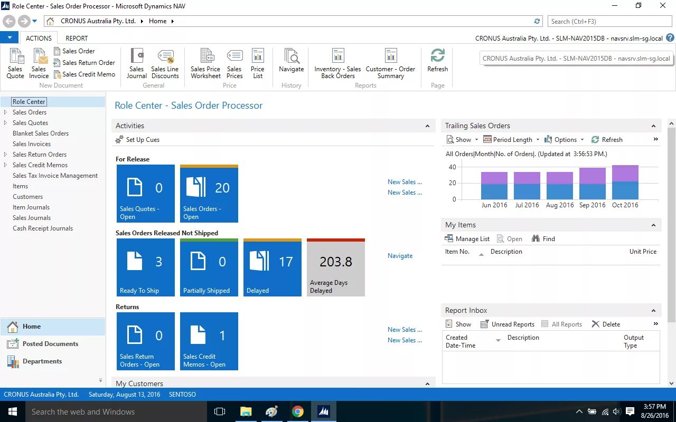Run Inventory - Sales Back Orders report

click(338, 64)
